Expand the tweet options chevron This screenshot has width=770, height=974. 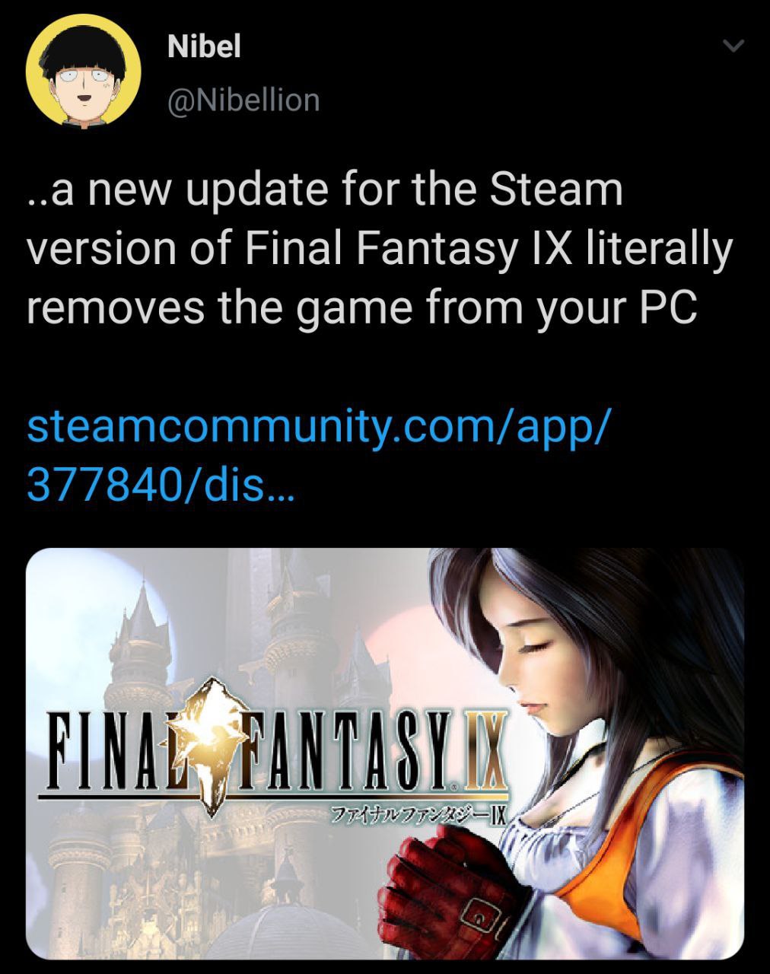click(732, 47)
